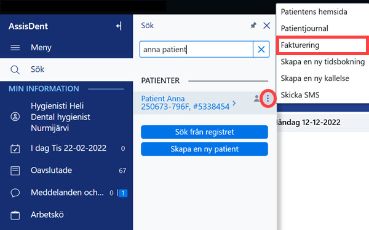Select Sök item in sidebar

pyautogui.click(x=66, y=70)
